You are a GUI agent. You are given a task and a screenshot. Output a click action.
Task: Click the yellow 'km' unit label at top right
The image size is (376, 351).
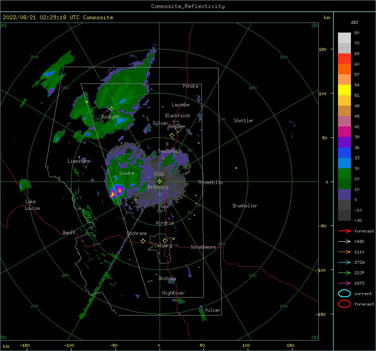click(x=327, y=18)
